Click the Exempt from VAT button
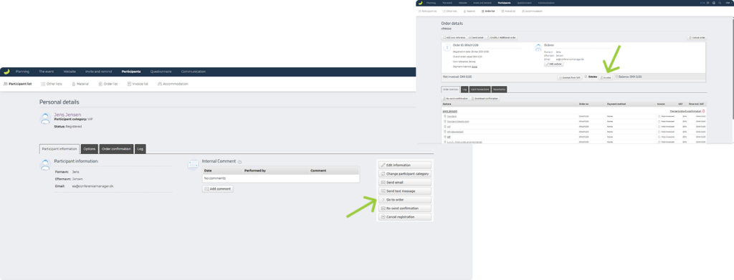734x280 pixels. 570,77
